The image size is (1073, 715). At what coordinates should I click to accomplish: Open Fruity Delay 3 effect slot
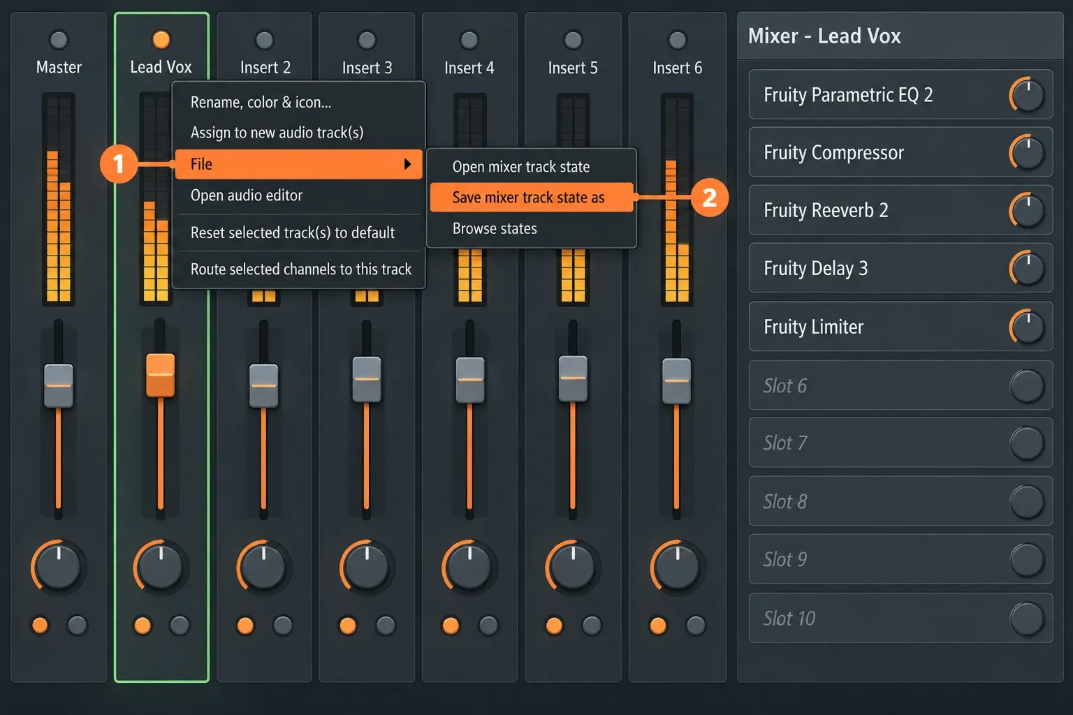pos(900,268)
